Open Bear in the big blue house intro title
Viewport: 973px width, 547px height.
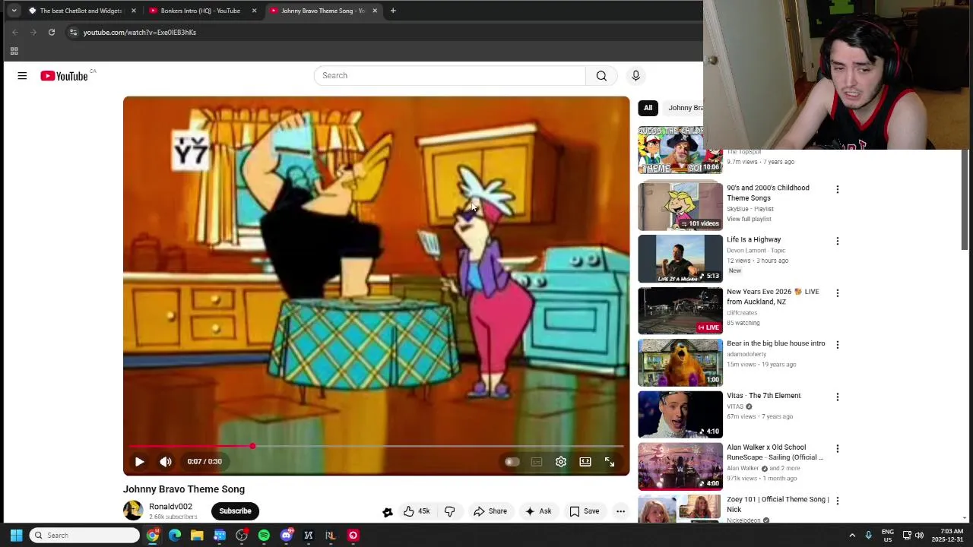point(775,343)
